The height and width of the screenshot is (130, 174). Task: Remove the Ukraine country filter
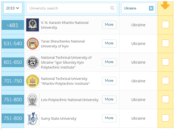(x=151, y=8)
